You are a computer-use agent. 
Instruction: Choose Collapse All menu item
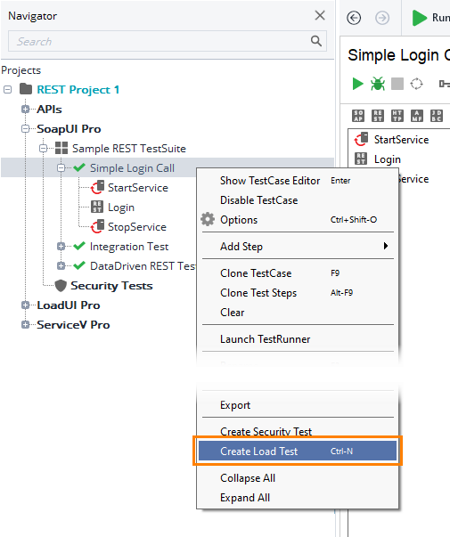tap(298, 477)
